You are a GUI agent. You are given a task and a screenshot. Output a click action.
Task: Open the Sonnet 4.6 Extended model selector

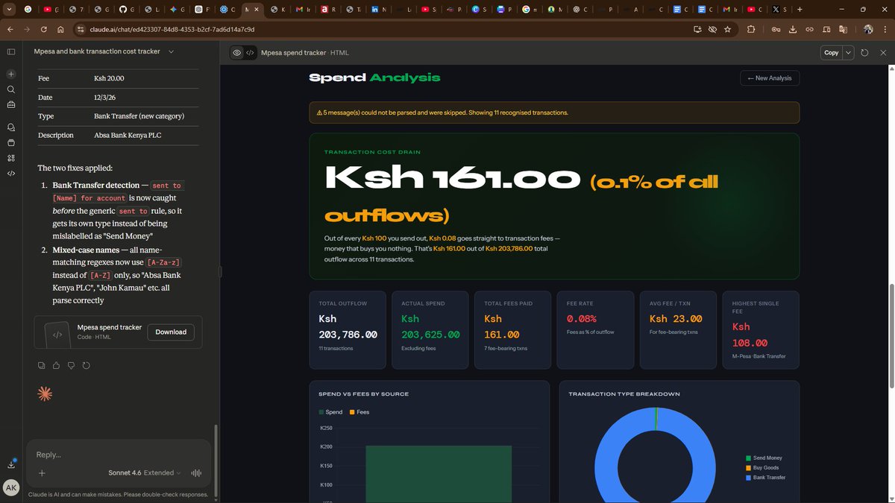(145, 472)
